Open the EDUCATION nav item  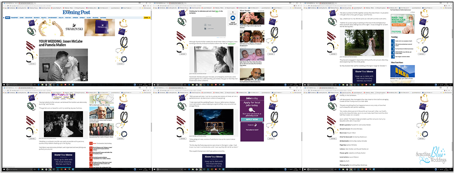29,18
